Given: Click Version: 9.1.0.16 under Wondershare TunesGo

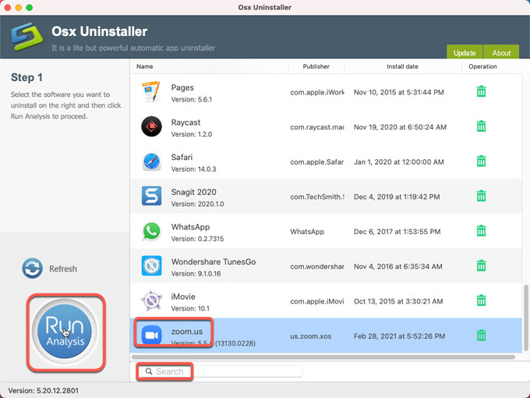Looking at the screenshot, I should [196, 273].
